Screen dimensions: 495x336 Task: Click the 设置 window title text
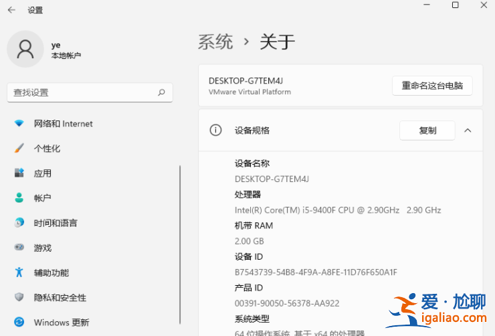[35, 10]
